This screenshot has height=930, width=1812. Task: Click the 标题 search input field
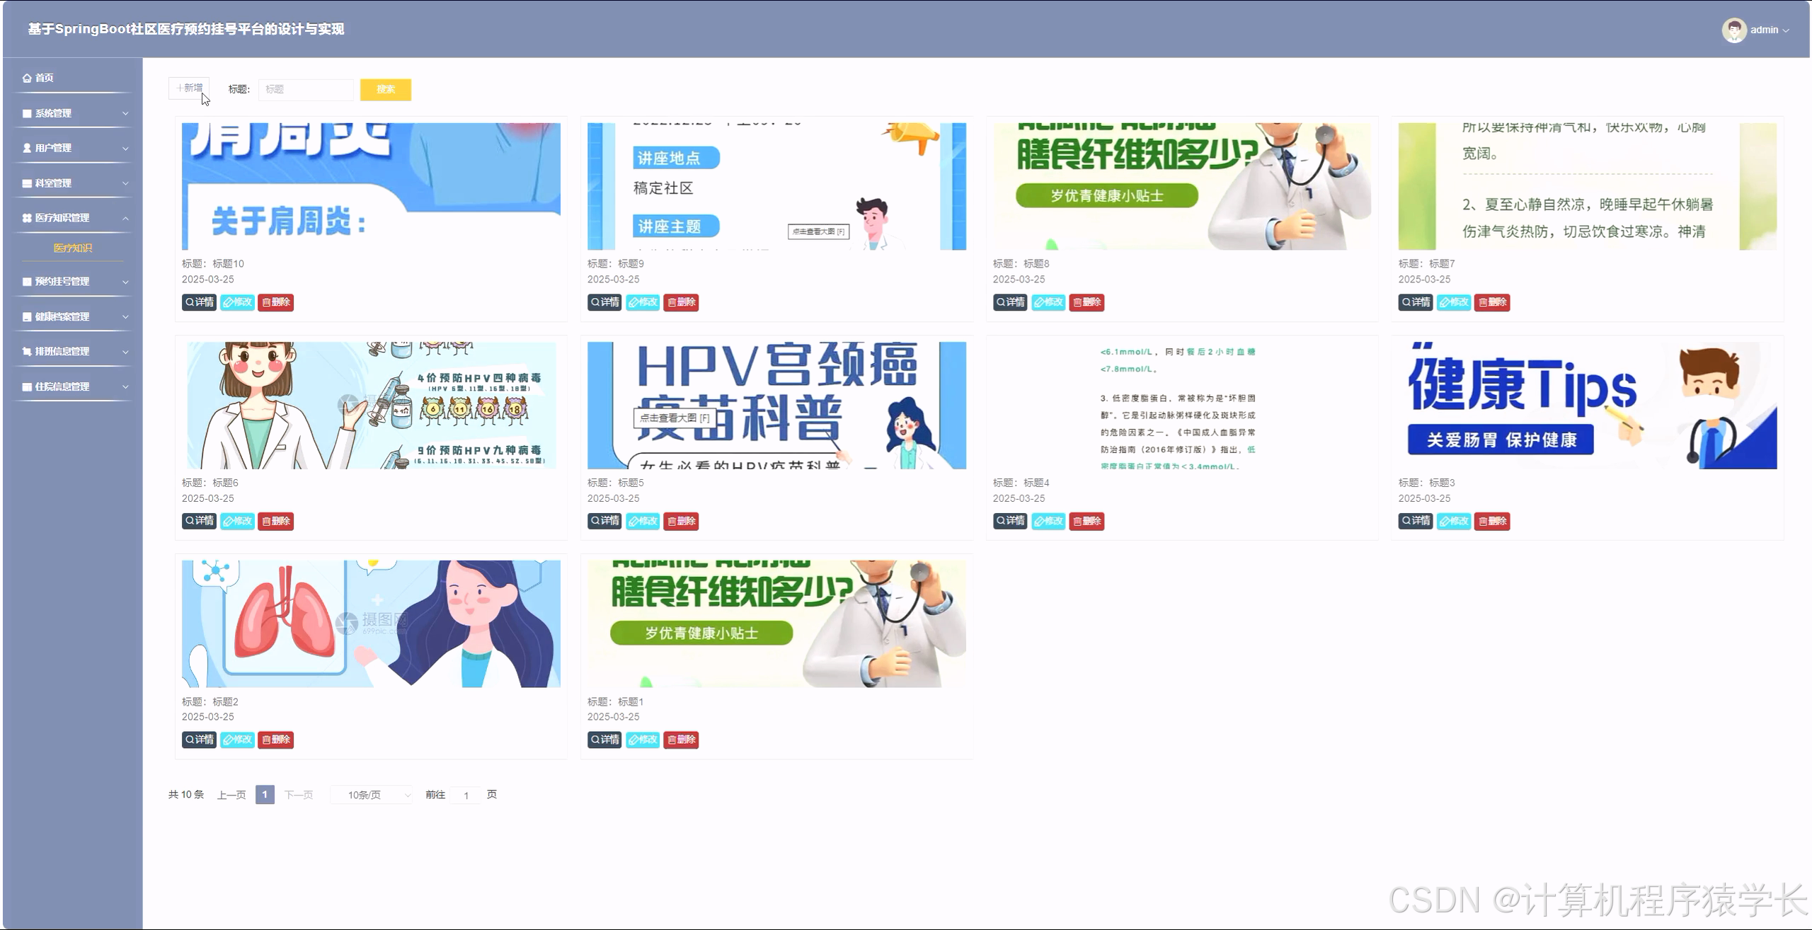[306, 90]
